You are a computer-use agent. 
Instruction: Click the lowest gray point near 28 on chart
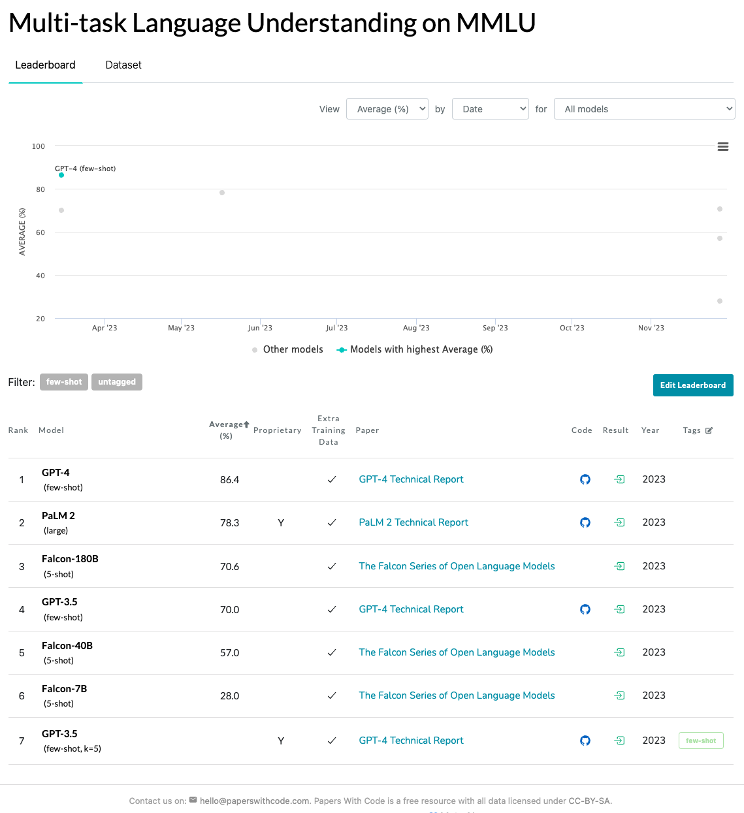pos(720,301)
